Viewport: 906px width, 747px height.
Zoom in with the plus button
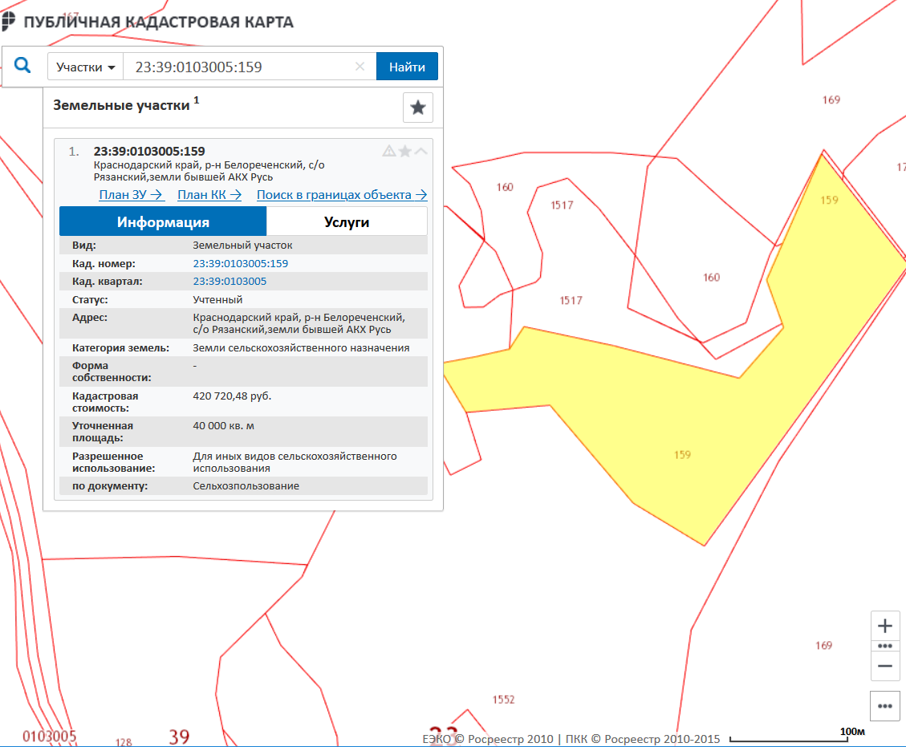tap(884, 626)
